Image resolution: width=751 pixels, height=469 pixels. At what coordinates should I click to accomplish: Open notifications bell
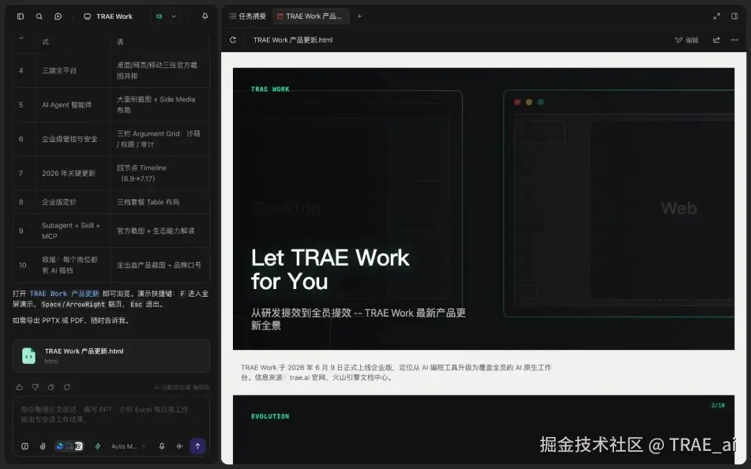(205, 16)
